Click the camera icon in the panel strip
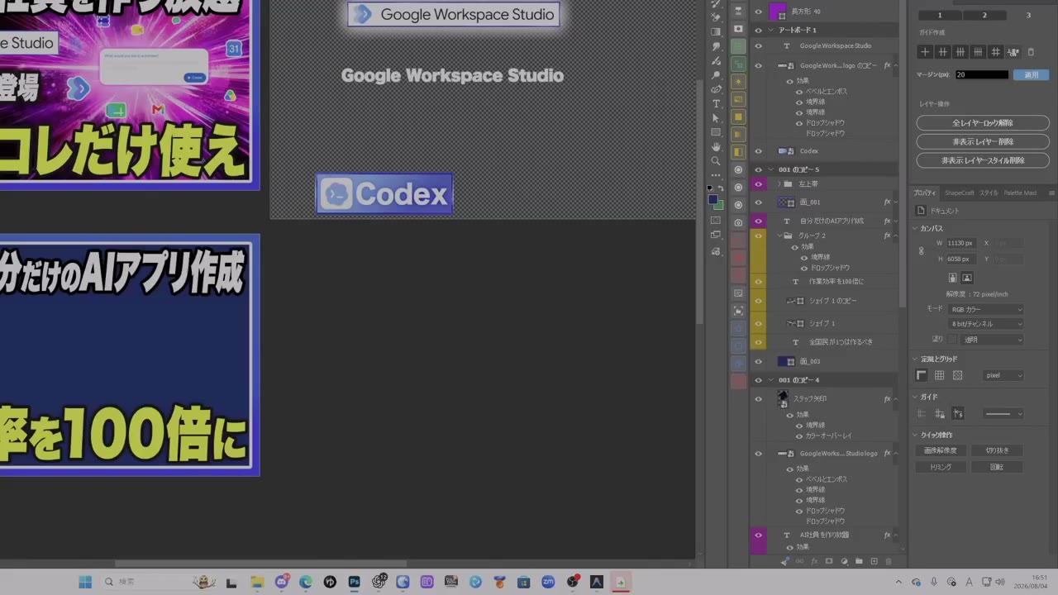Image resolution: width=1058 pixels, height=595 pixels. click(738, 222)
